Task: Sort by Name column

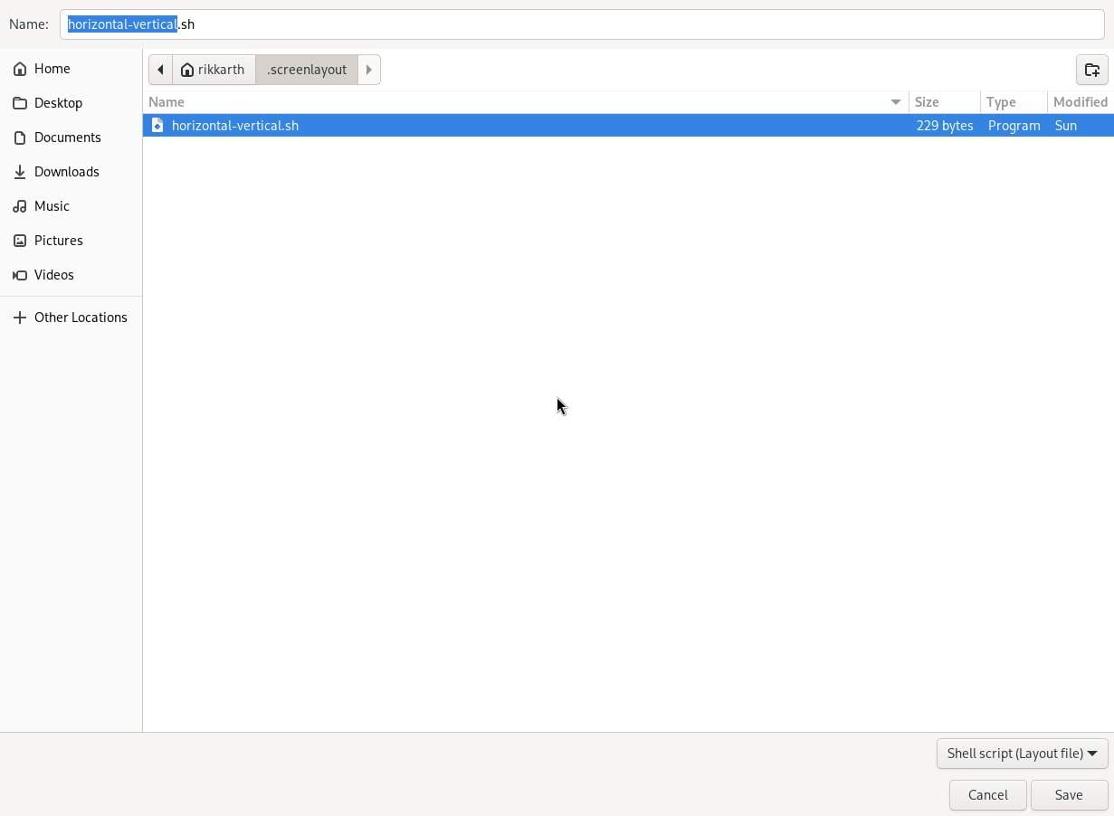Action: tap(526, 102)
